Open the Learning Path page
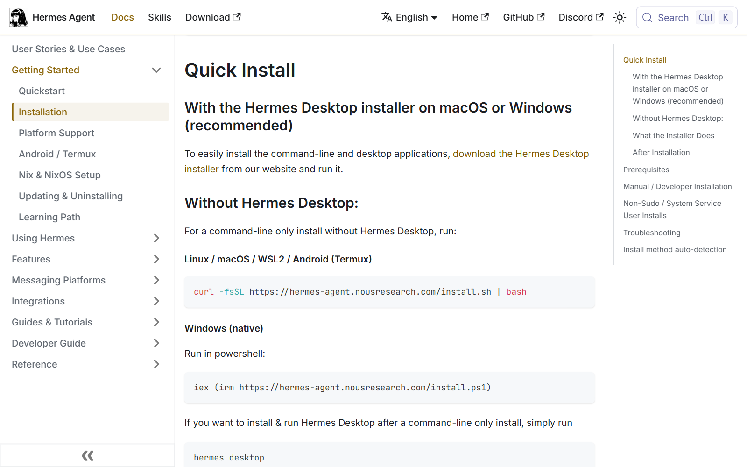 49,217
